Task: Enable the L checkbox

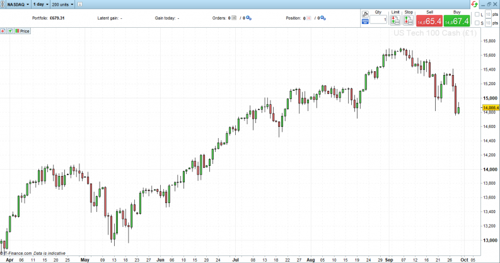Action: tap(477, 15)
